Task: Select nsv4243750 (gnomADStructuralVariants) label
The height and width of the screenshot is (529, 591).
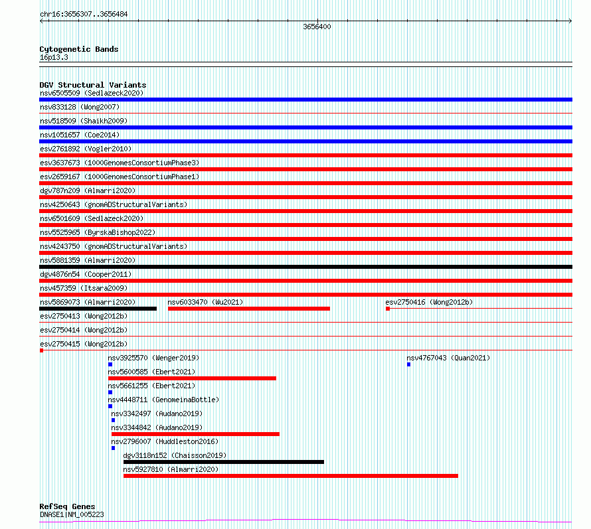Action: [114, 246]
